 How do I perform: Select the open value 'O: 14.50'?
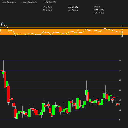point(47,7)
